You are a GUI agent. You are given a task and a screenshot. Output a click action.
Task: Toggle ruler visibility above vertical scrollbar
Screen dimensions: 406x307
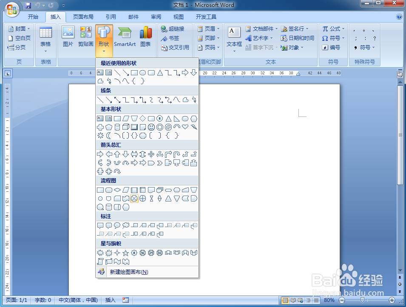[x=400, y=74]
